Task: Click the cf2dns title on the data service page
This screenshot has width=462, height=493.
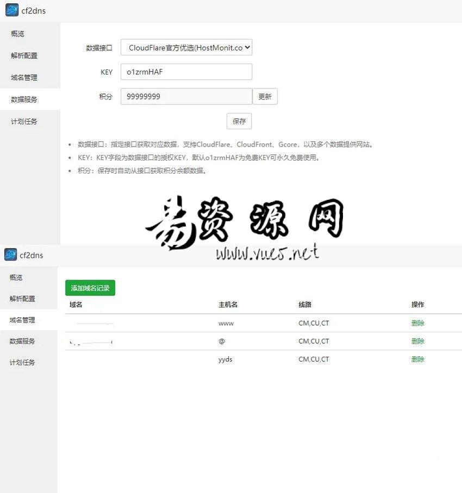Action: pos(33,11)
